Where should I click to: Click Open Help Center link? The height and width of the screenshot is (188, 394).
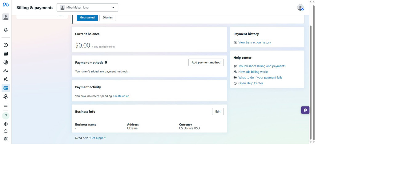[x=251, y=83]
